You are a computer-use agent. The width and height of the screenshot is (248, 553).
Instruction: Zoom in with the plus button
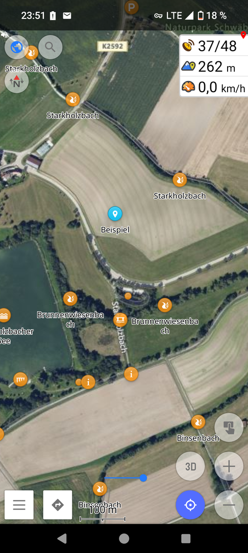pos(229,466)
